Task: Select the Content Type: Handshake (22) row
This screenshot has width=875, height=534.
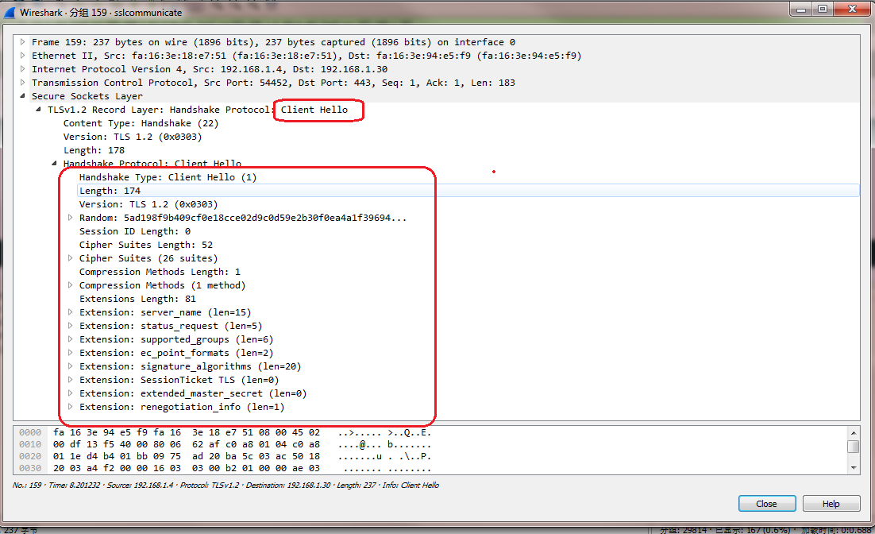Action: (x=141, y=123)
